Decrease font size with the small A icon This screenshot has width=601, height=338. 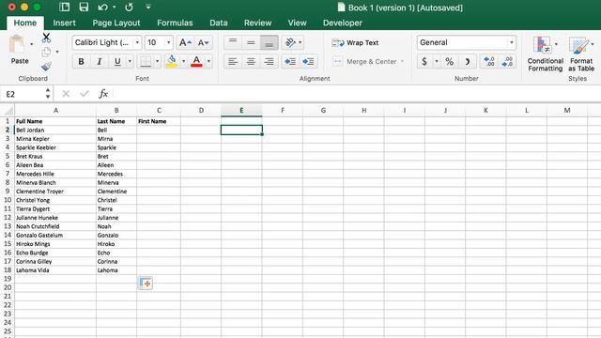(203, 42)
